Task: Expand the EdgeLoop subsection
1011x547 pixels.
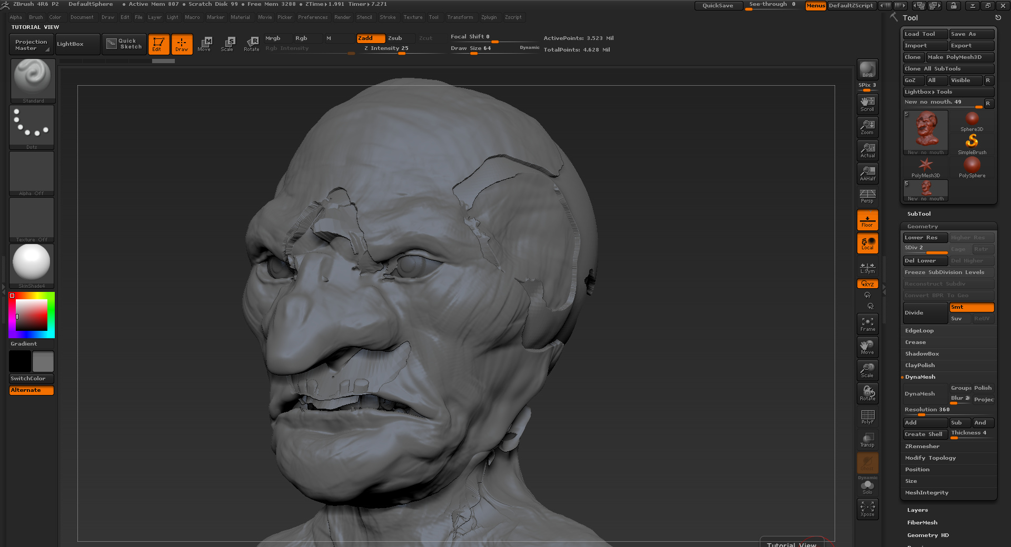Action: 919,331
